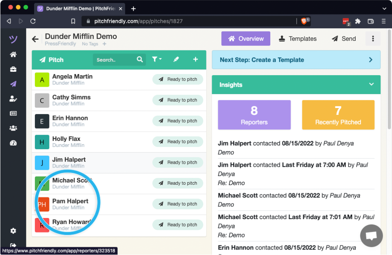The height and width of the screenshot is (255, 392).
Task: Click the reporter search field
Action: click(115, 60)
